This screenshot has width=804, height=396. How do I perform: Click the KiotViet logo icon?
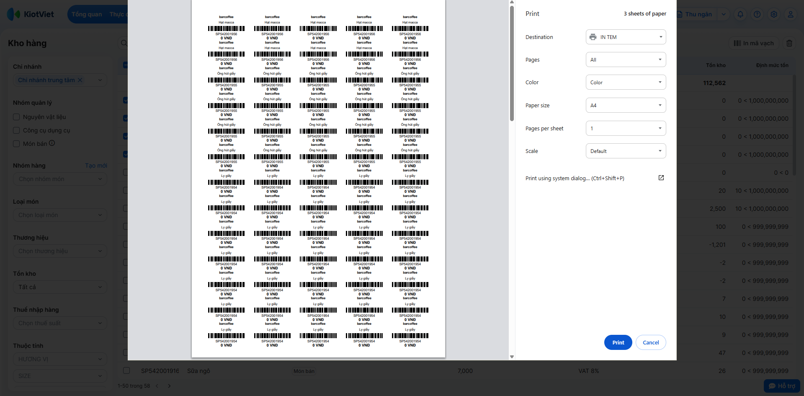coord(14,14)
